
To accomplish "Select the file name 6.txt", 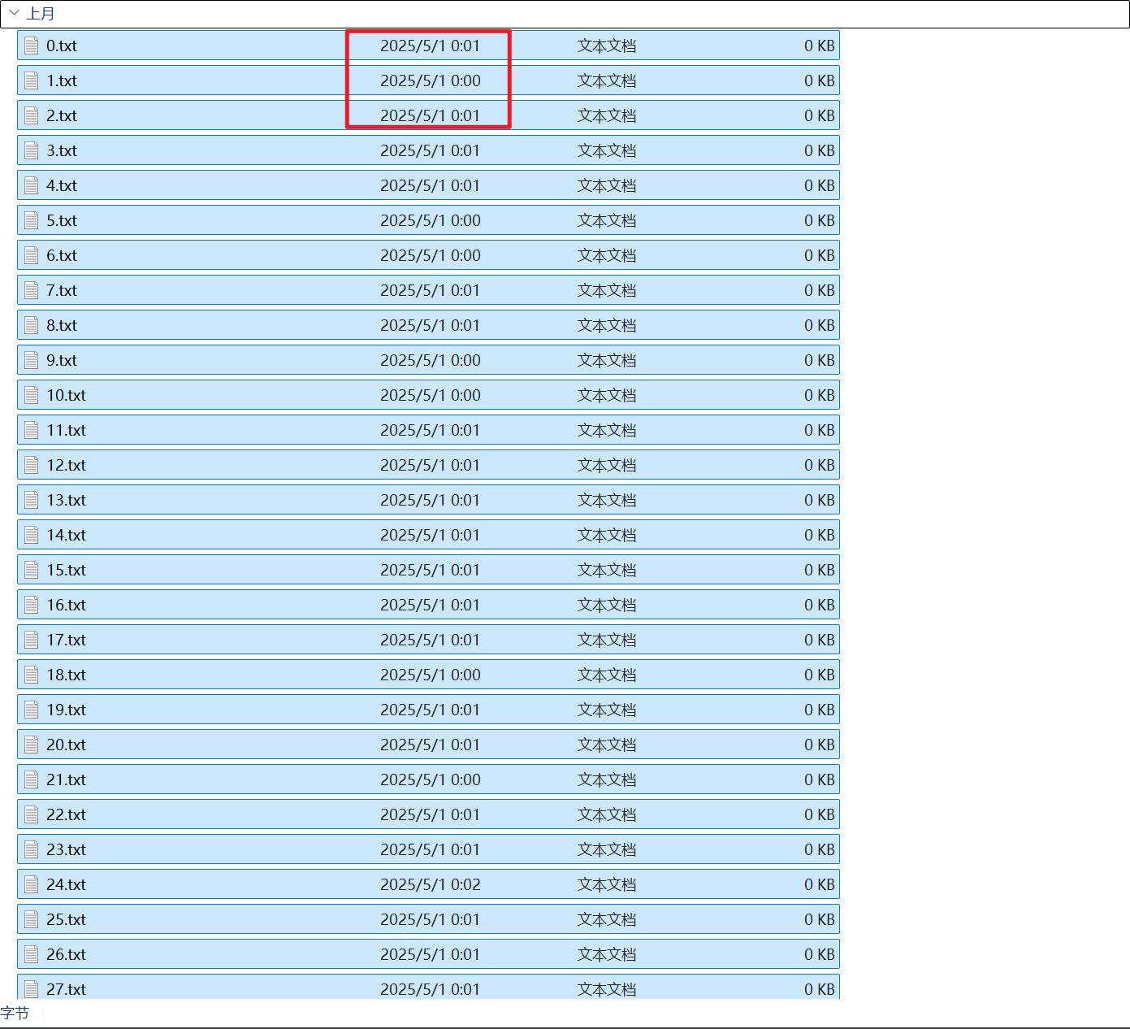I will coord(62,255).
